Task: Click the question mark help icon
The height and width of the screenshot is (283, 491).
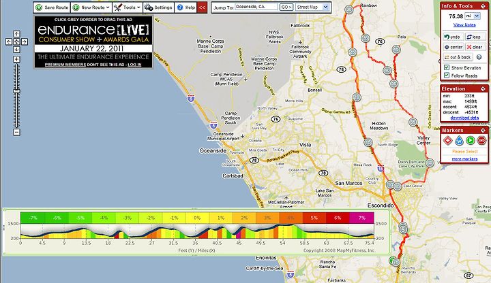Action: [x=479, y=57]
